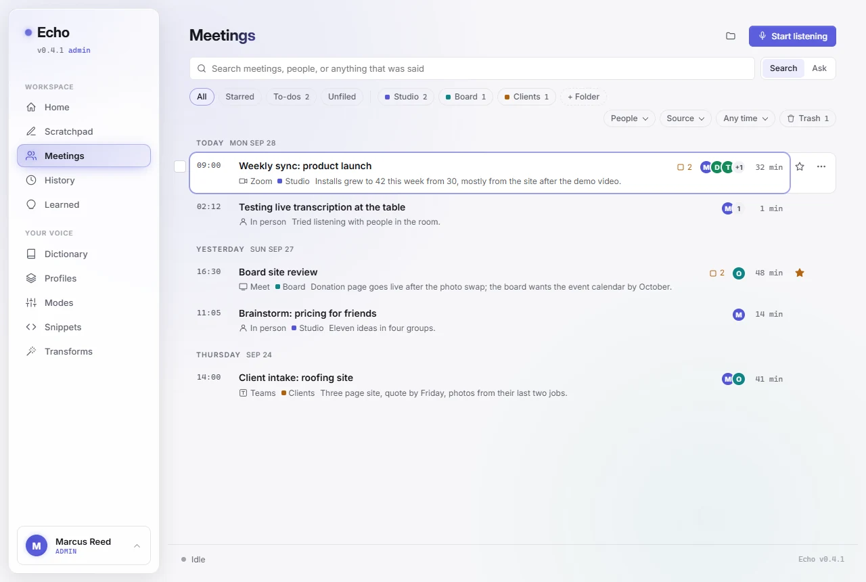Click the Dictionary book icon
The height and width of the screenshot is (582, 866).
click(x=31, y=254)
